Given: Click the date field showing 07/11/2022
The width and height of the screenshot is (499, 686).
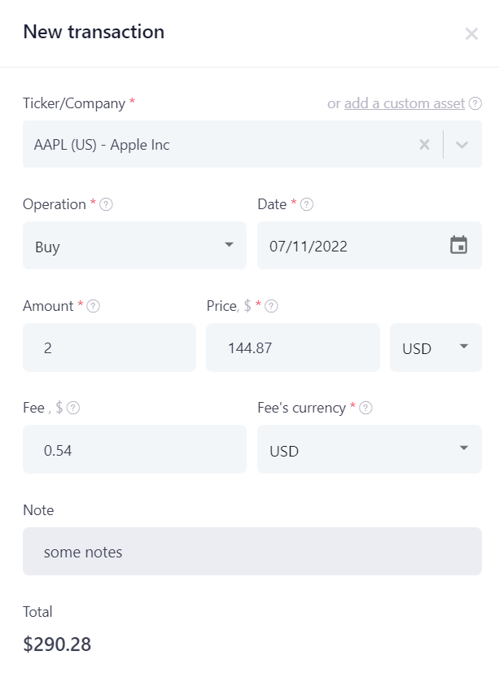Looking at the screenshot, I should (369, 246).
